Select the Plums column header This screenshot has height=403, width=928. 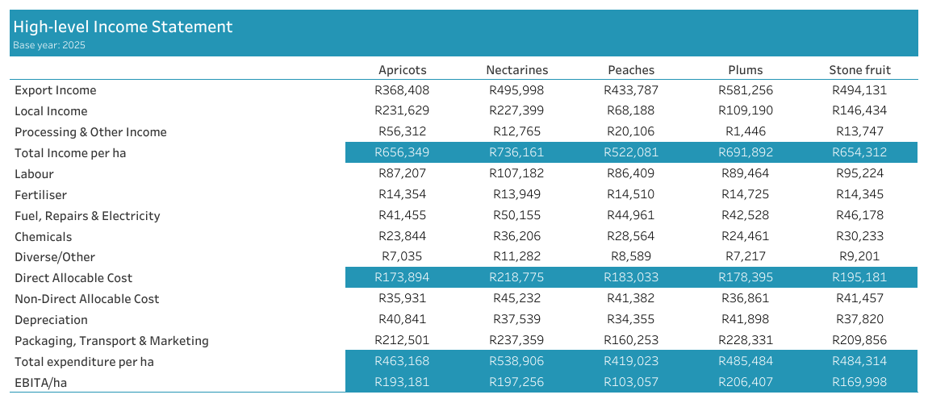[x=745, y=70]
